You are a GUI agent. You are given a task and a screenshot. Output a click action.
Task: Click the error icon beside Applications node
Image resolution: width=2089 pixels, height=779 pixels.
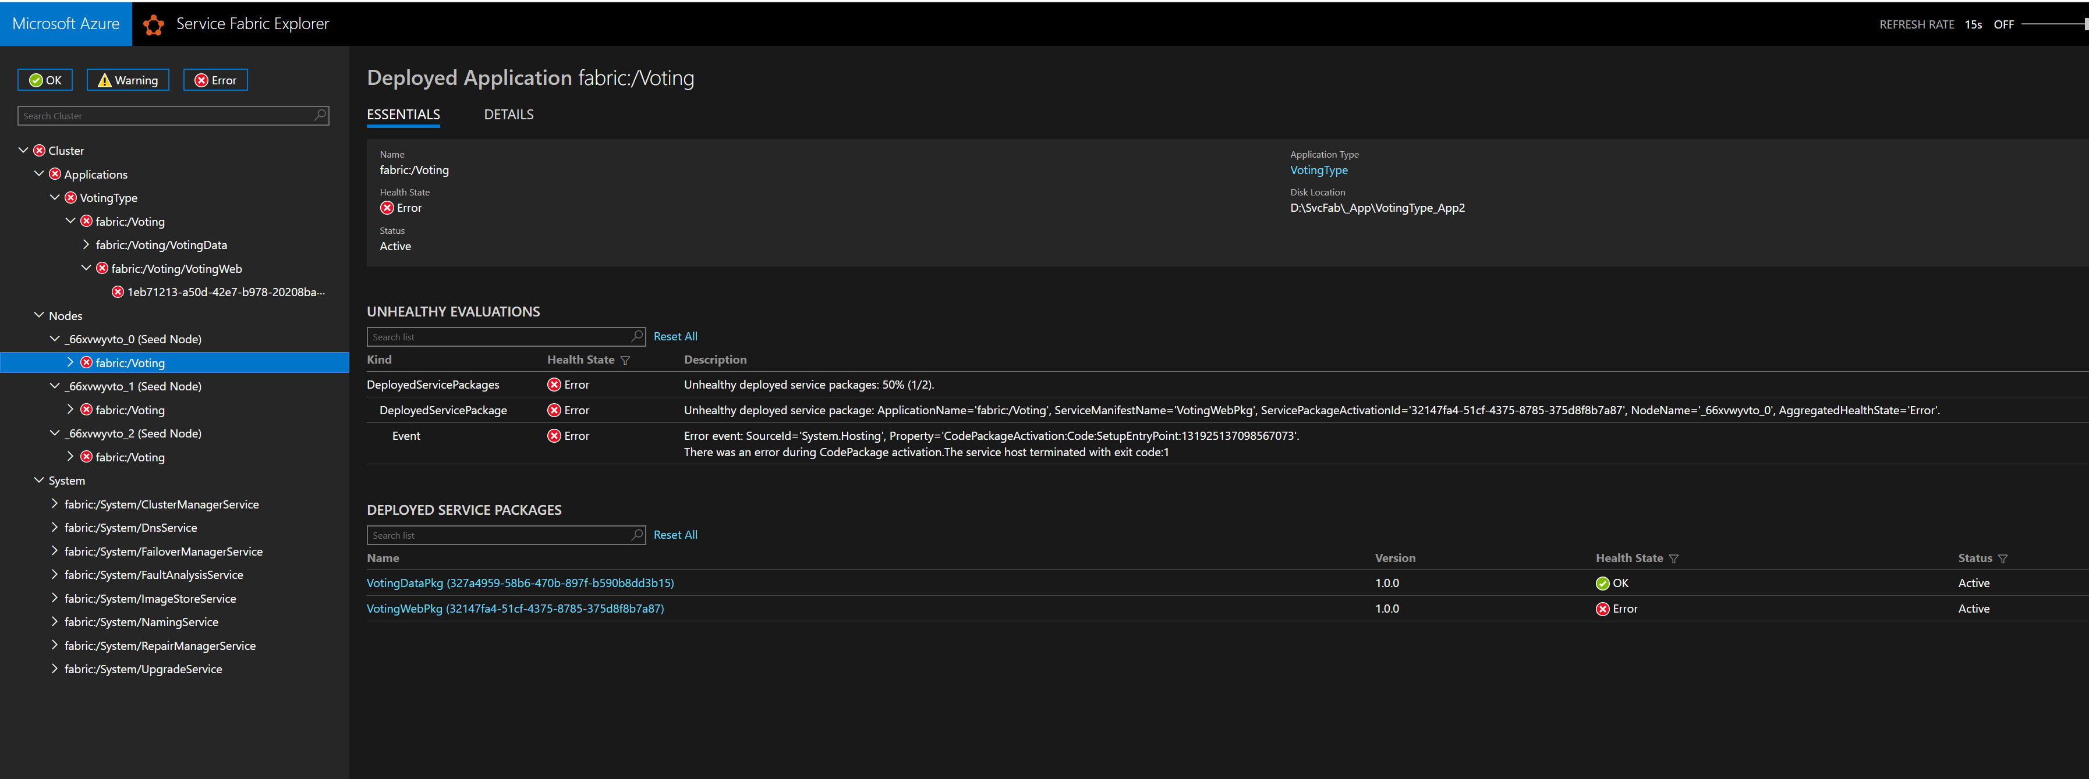(x=55, y=173)
